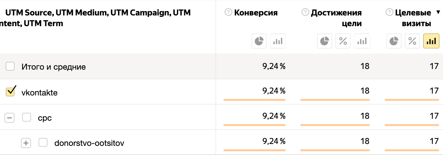
Task: Select pie chart icon under Целевые визиты
Action: pyautogui.click(x=394, y=41)
